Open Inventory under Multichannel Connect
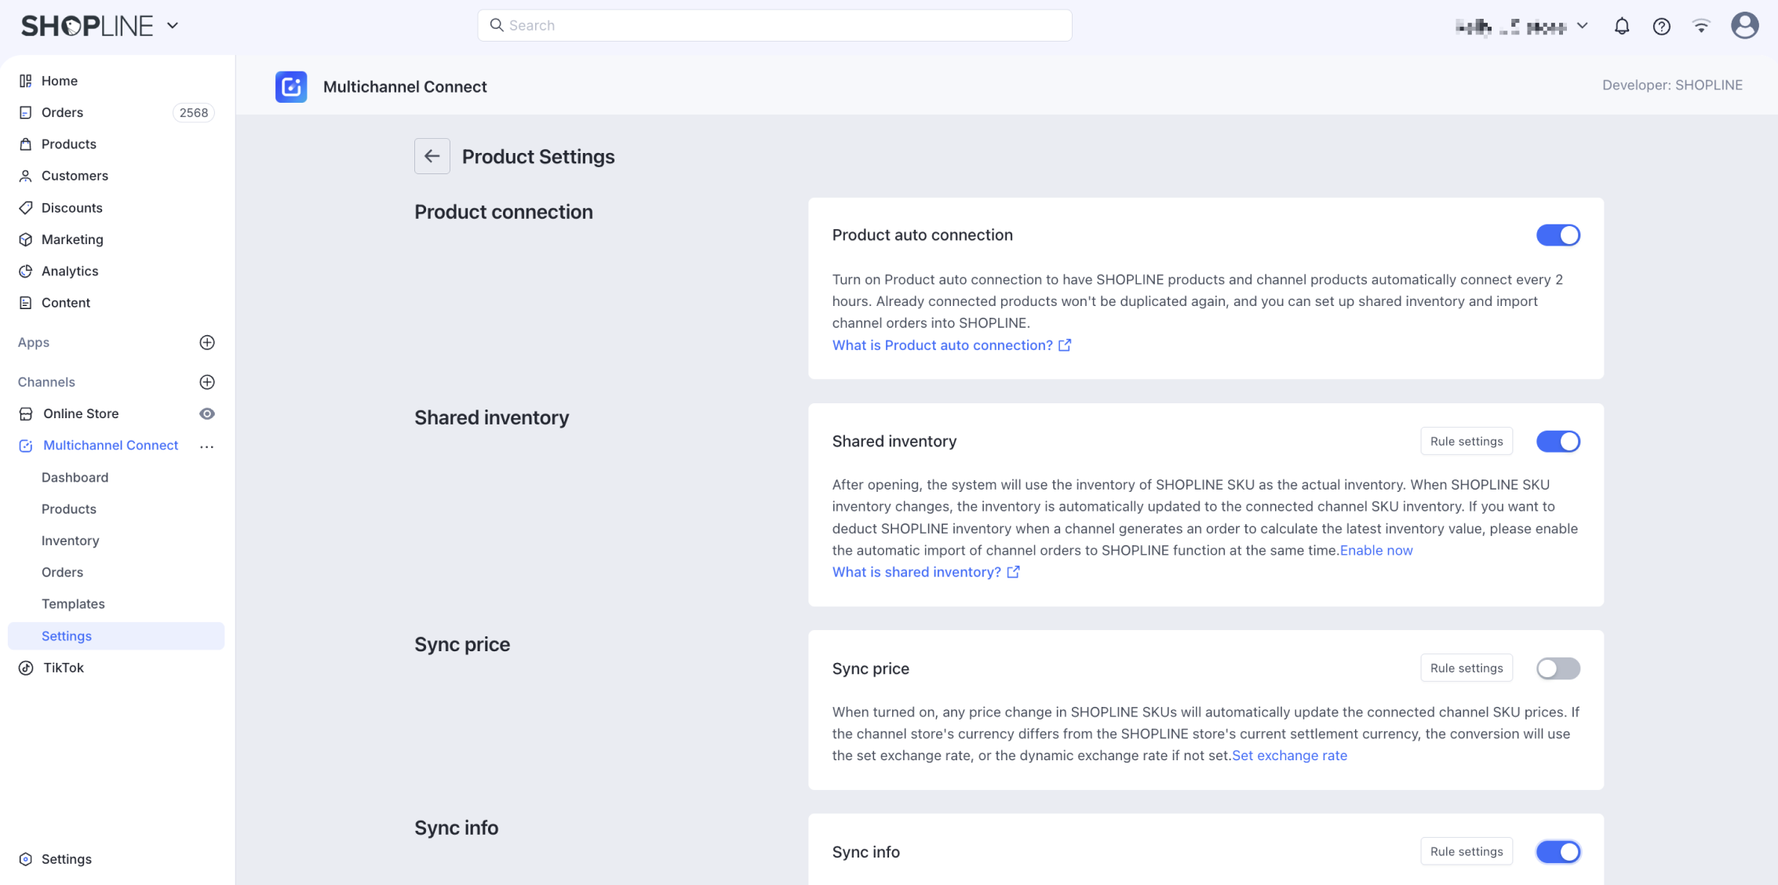 71,541
